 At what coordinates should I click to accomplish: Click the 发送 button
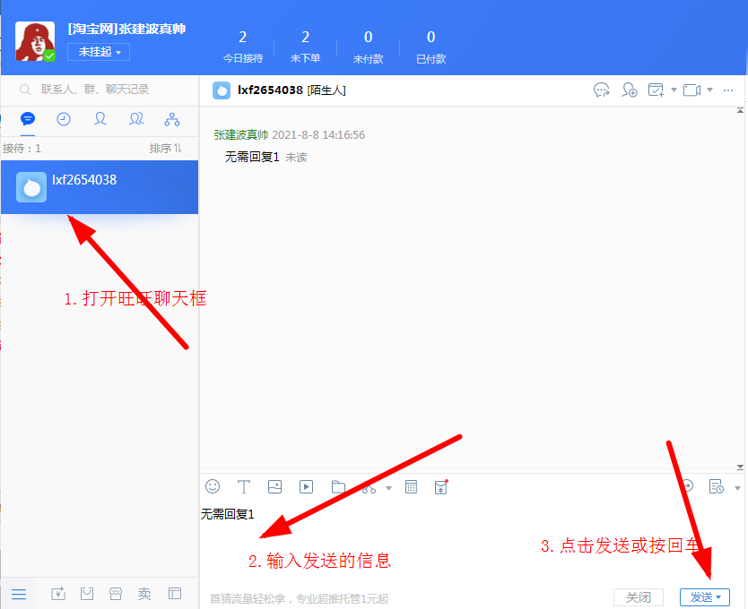(705, 597)
